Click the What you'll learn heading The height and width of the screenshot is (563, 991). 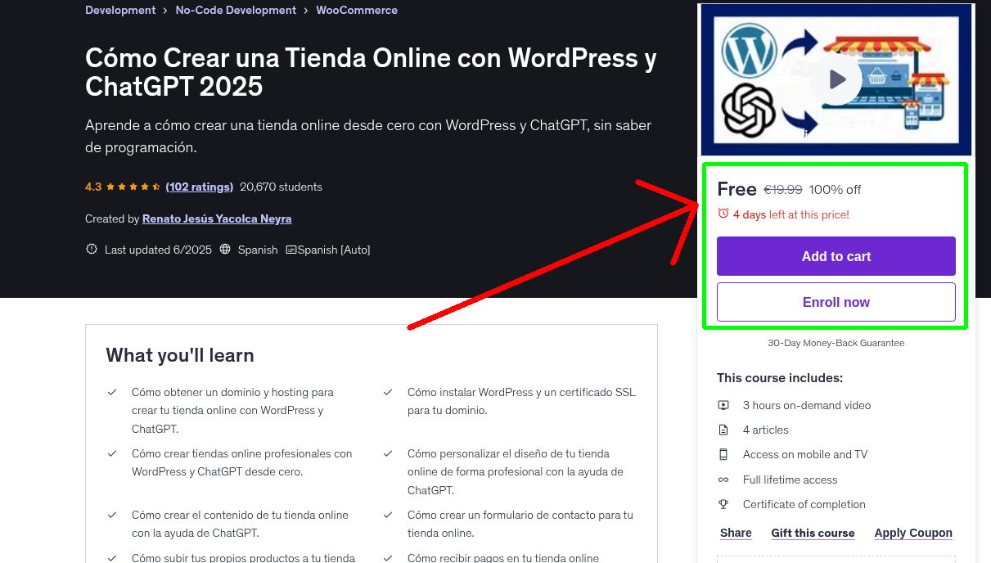(x=180, y=355)
